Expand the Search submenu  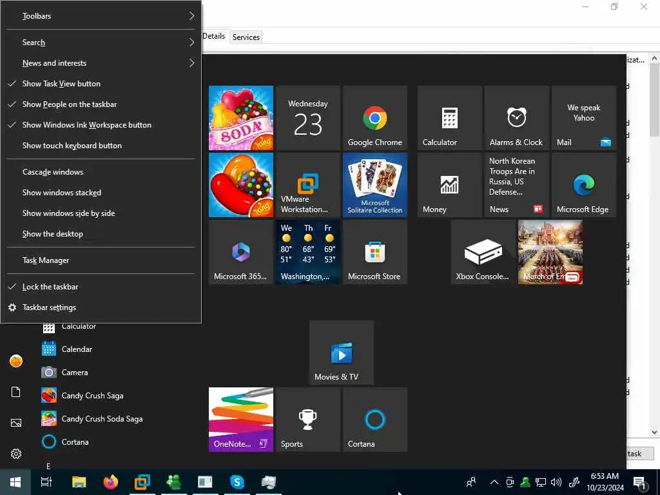tap(101, 42)
